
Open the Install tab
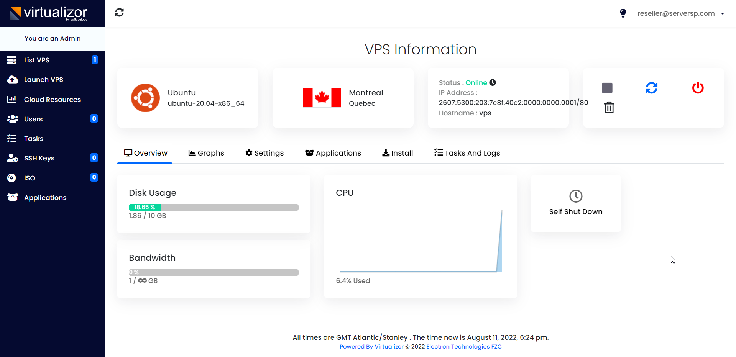coord(398,153)
